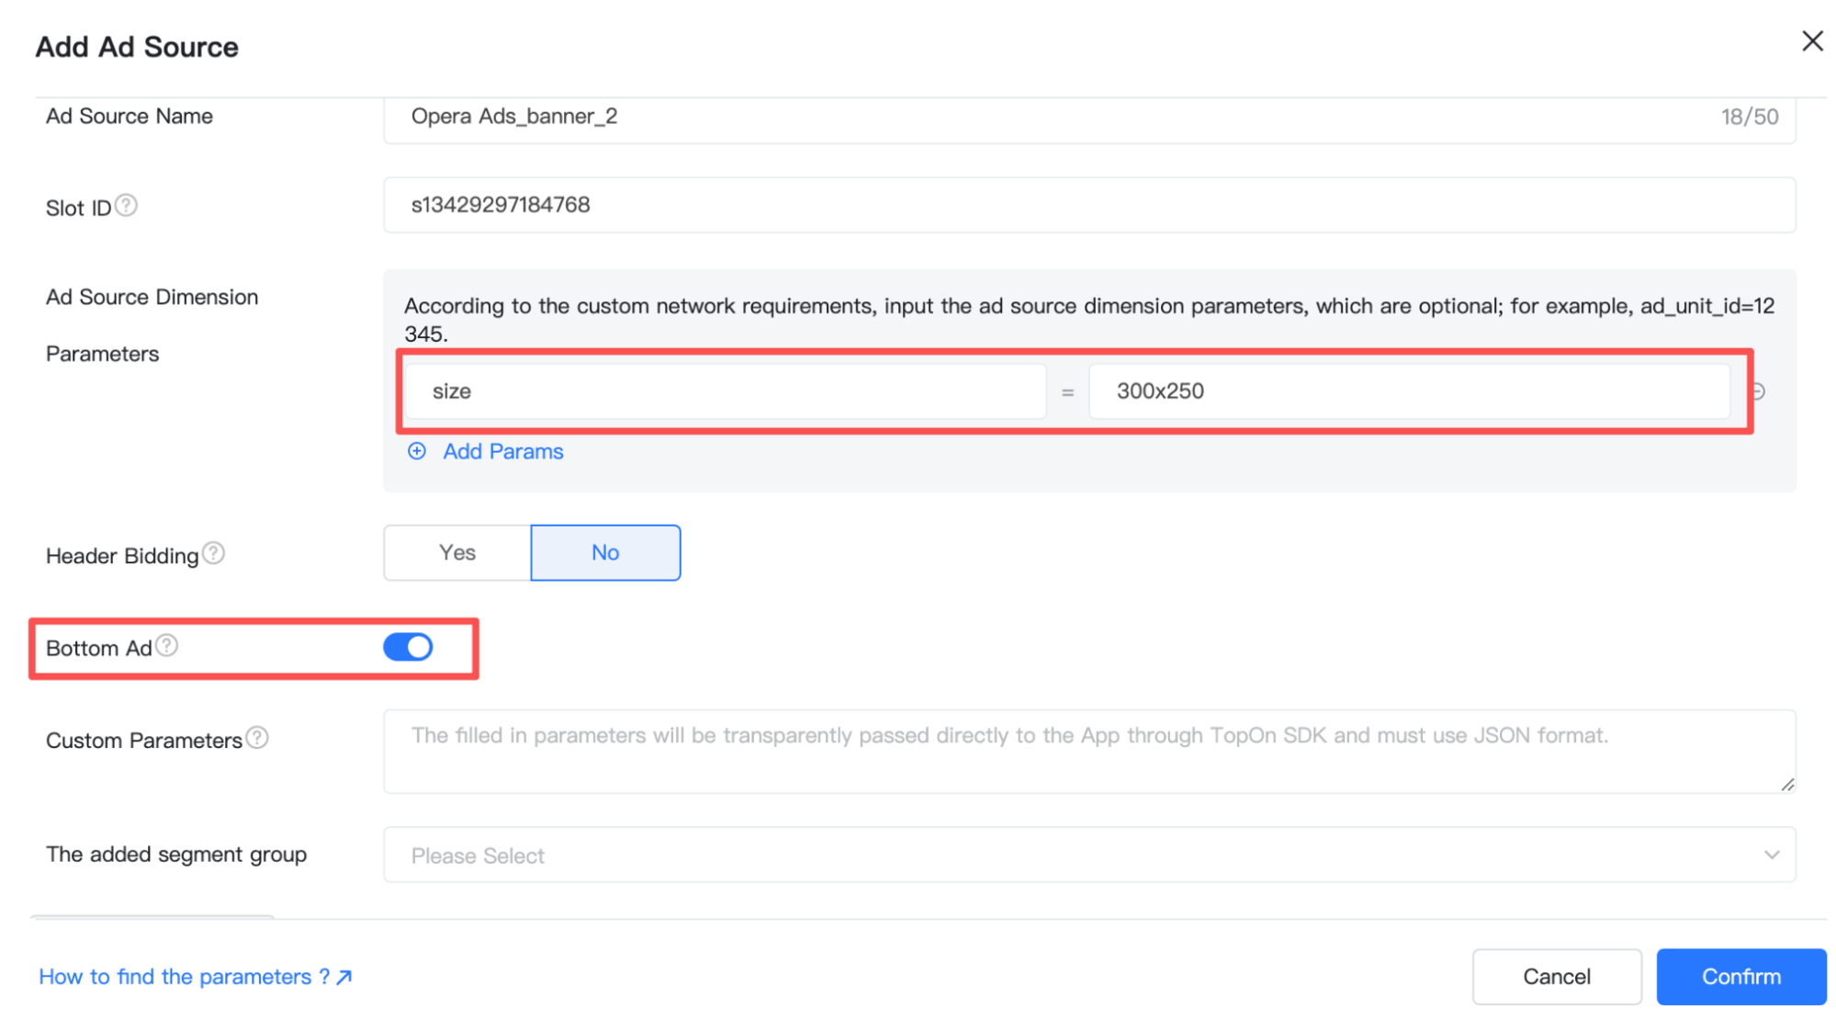View the Bottom Ad help icon
Screen dimensions: 1836x1030
pyautogui.click(x=166, y=646)
